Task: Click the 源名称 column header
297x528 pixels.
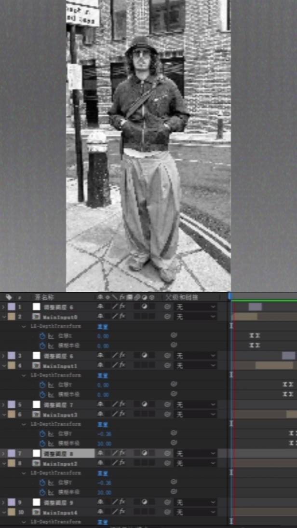Action: point(44,297)
